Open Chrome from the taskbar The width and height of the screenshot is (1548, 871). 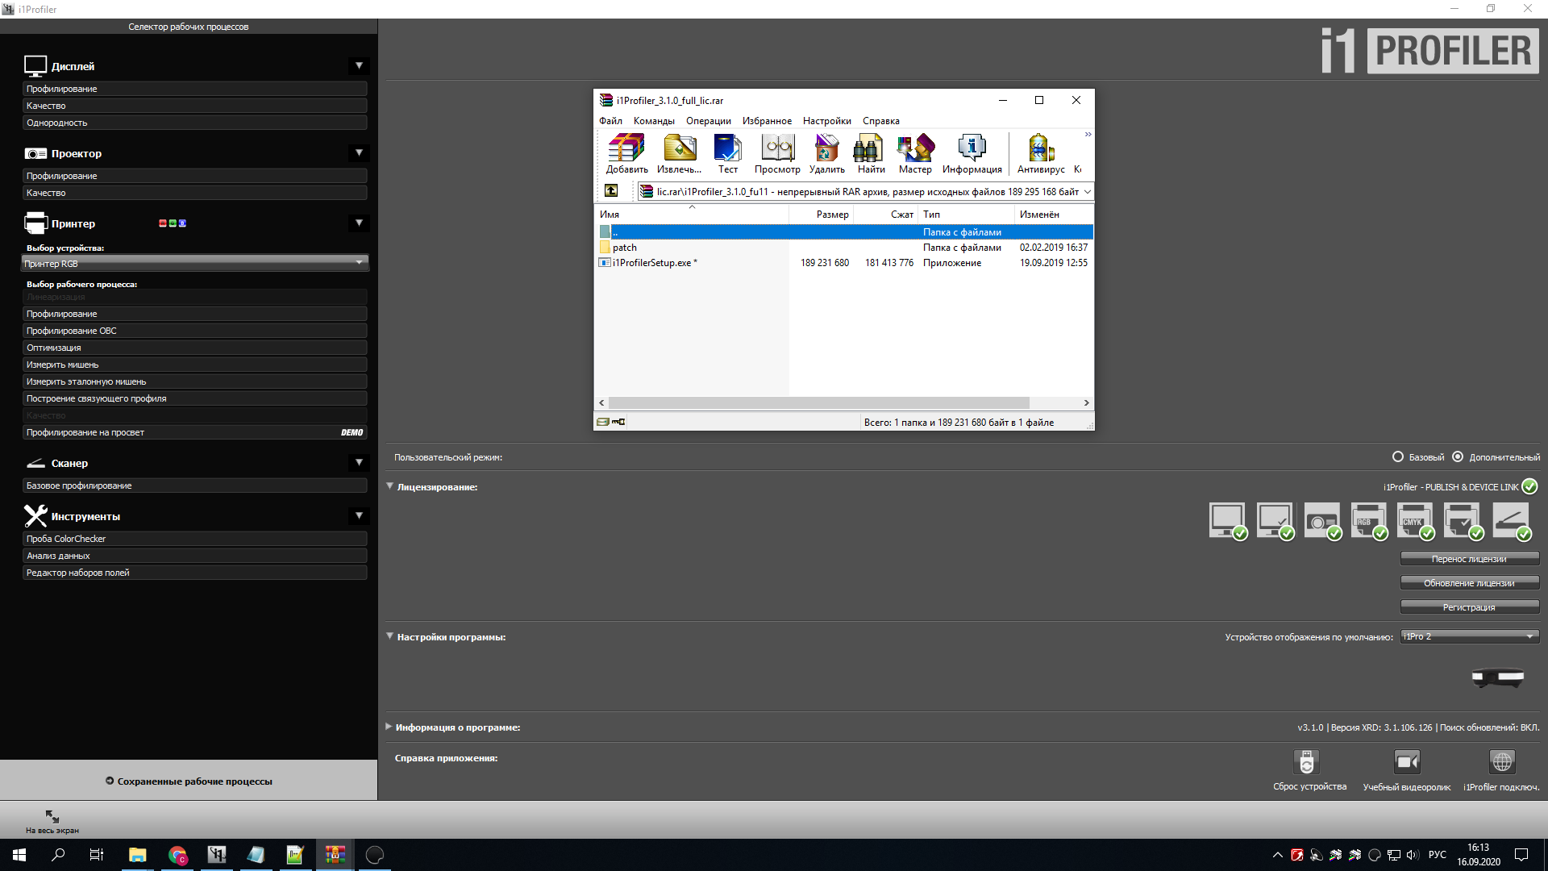click(177, 855)
